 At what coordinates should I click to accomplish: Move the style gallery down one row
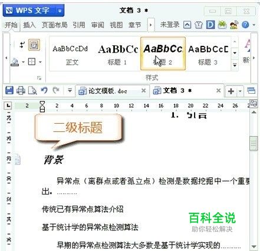[235, 53]
